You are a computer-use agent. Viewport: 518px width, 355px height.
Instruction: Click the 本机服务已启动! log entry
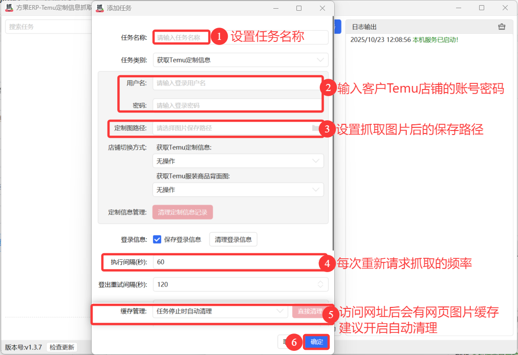pos(435,39)
